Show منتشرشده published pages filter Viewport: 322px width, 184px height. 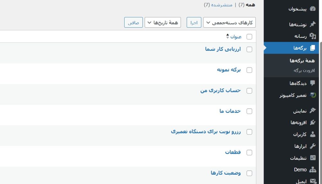pos(222,5)
